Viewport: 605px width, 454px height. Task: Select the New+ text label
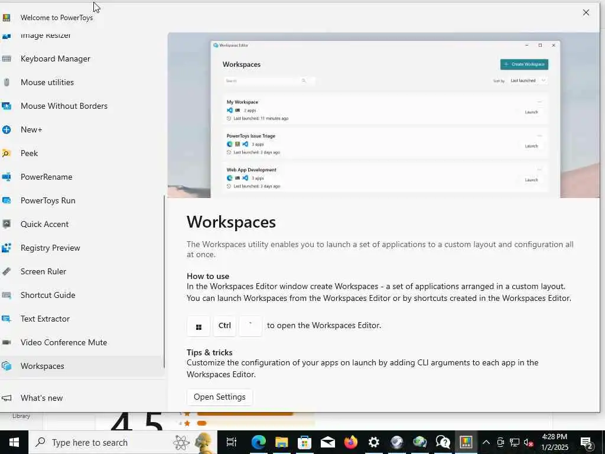31,129
